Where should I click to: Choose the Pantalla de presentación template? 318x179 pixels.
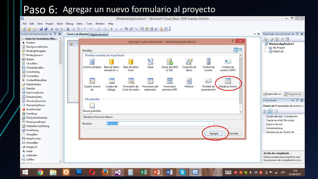click(208, 84)
